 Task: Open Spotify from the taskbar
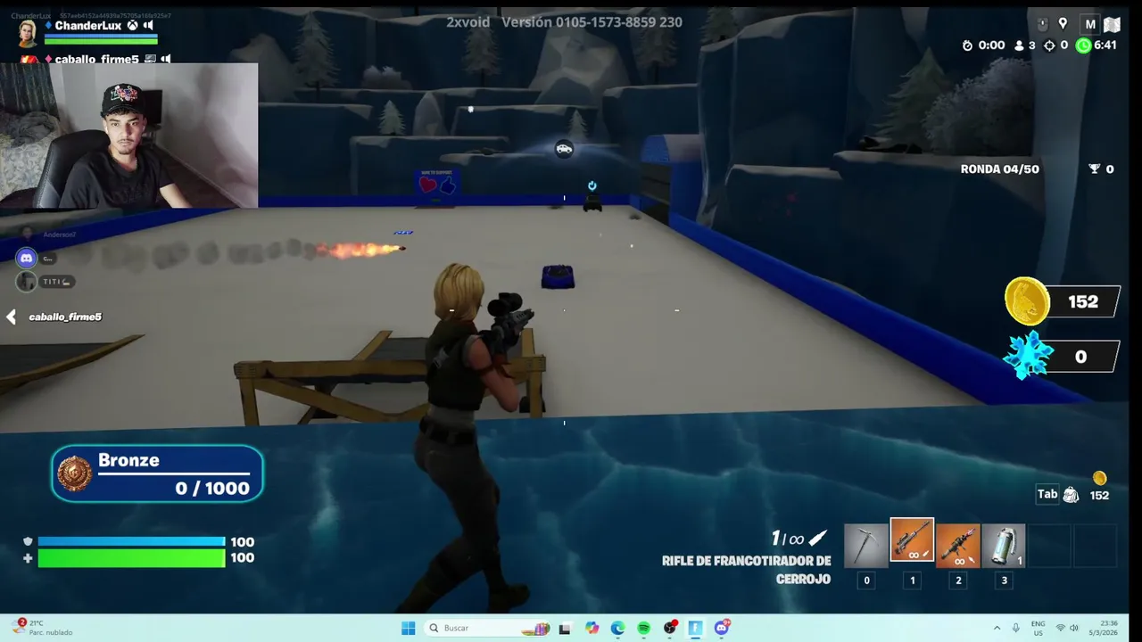tap(643, 629)
